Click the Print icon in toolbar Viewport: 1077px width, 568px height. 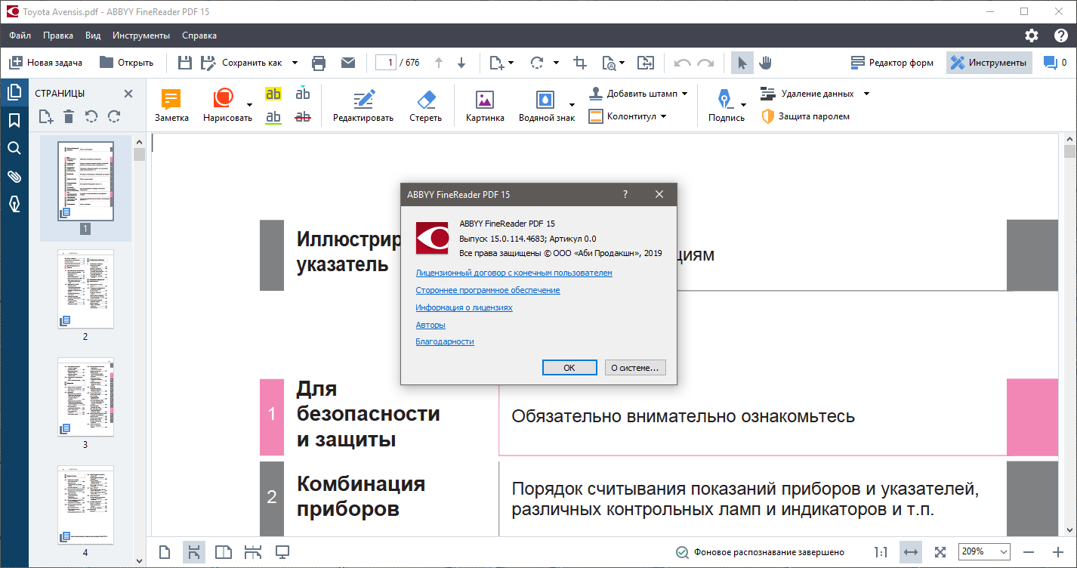[x=319, y=63]
